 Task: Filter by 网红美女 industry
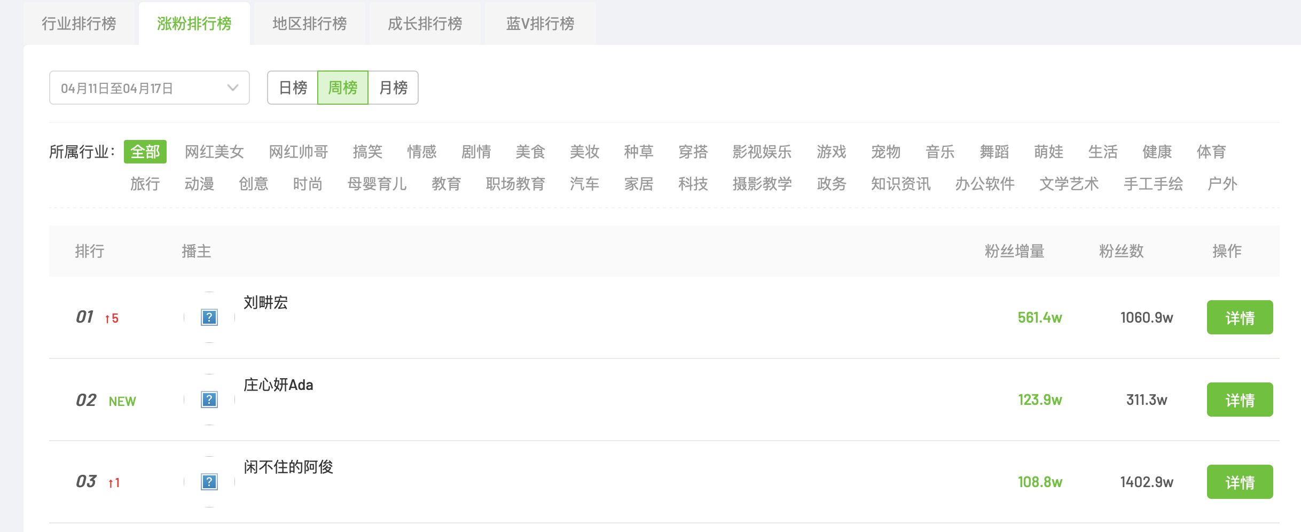(x=214, y=152)
